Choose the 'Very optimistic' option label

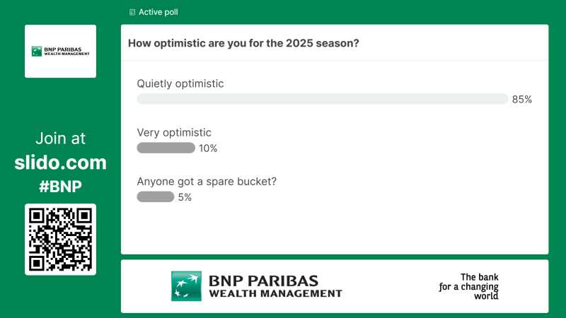coord(174,132)
